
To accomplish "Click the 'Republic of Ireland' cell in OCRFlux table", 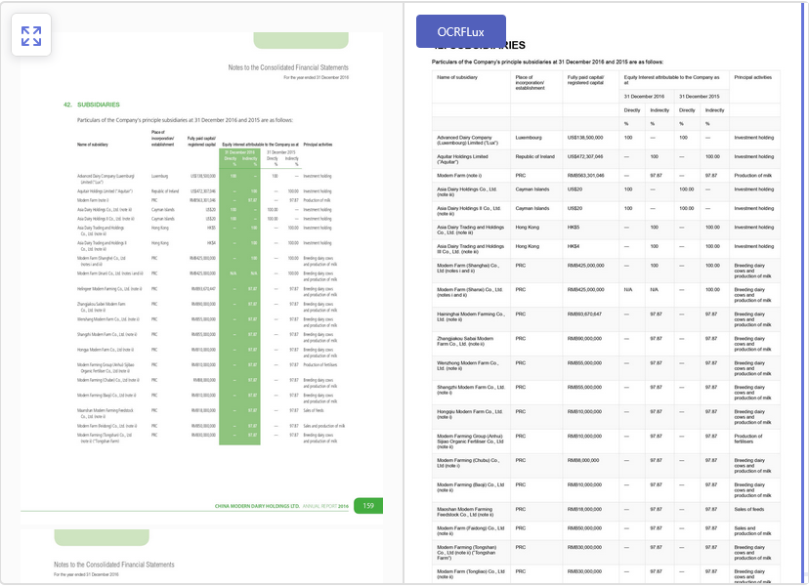I will [x=535, y=157].
